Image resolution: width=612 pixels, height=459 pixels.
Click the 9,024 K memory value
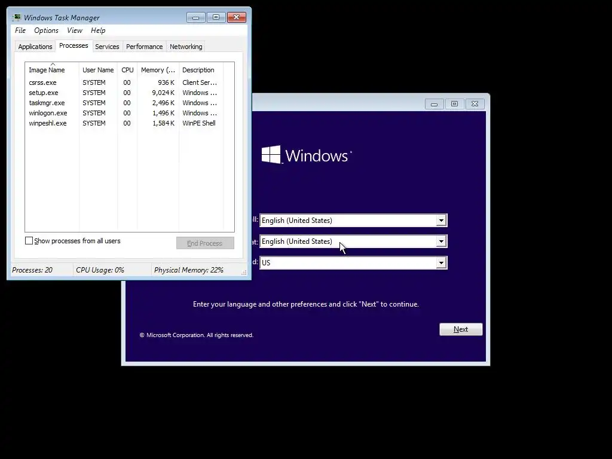[163, 93]
